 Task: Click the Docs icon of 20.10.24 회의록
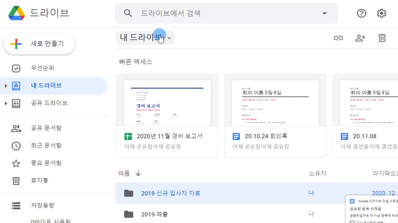tap(236, 136)
